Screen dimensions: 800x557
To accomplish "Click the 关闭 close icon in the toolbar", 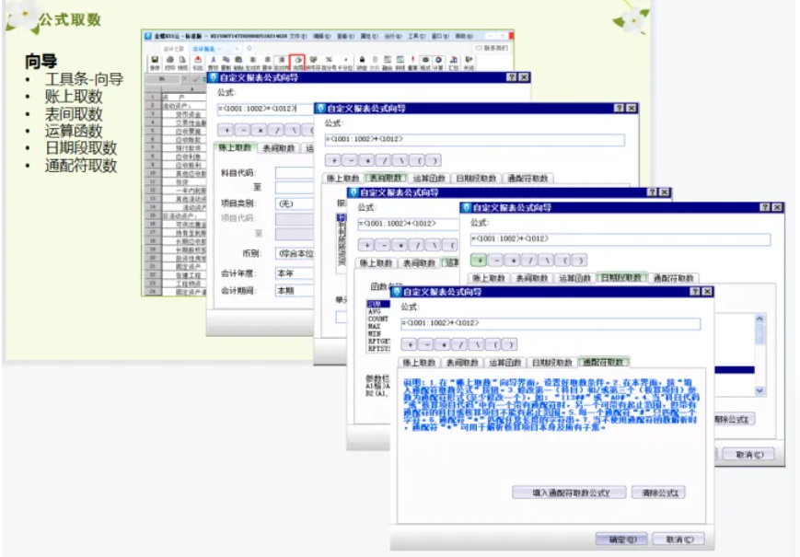I will (469, 64).
